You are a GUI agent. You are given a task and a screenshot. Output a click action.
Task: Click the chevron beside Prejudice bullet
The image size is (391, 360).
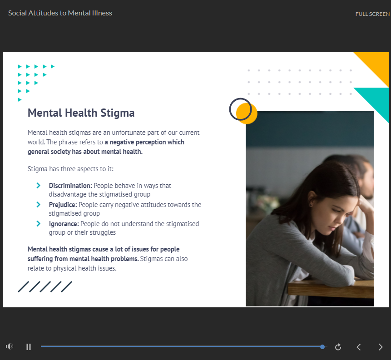tap(39, 205)
